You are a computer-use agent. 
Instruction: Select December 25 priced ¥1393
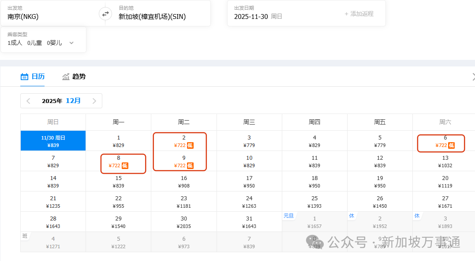(314, 202)
